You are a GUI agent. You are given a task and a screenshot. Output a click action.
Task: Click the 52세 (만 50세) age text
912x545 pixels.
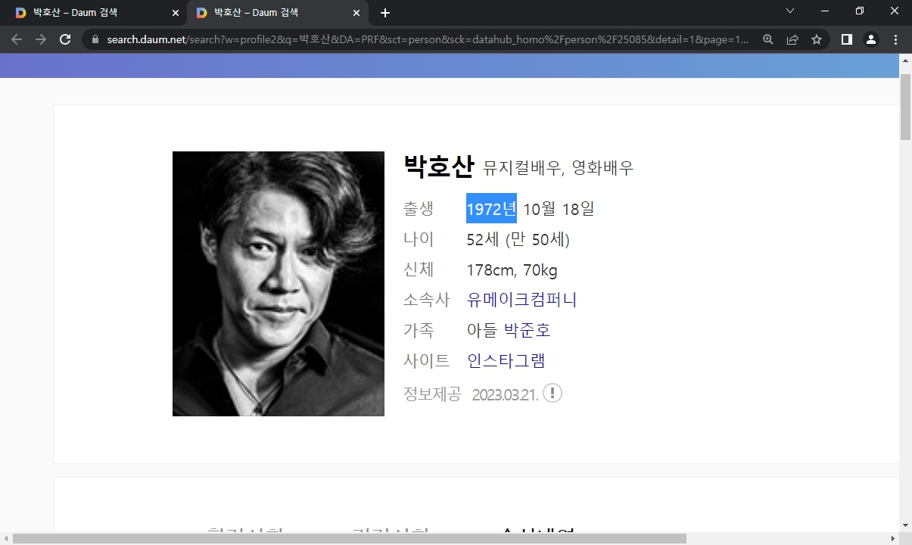(x=518, y=240)
